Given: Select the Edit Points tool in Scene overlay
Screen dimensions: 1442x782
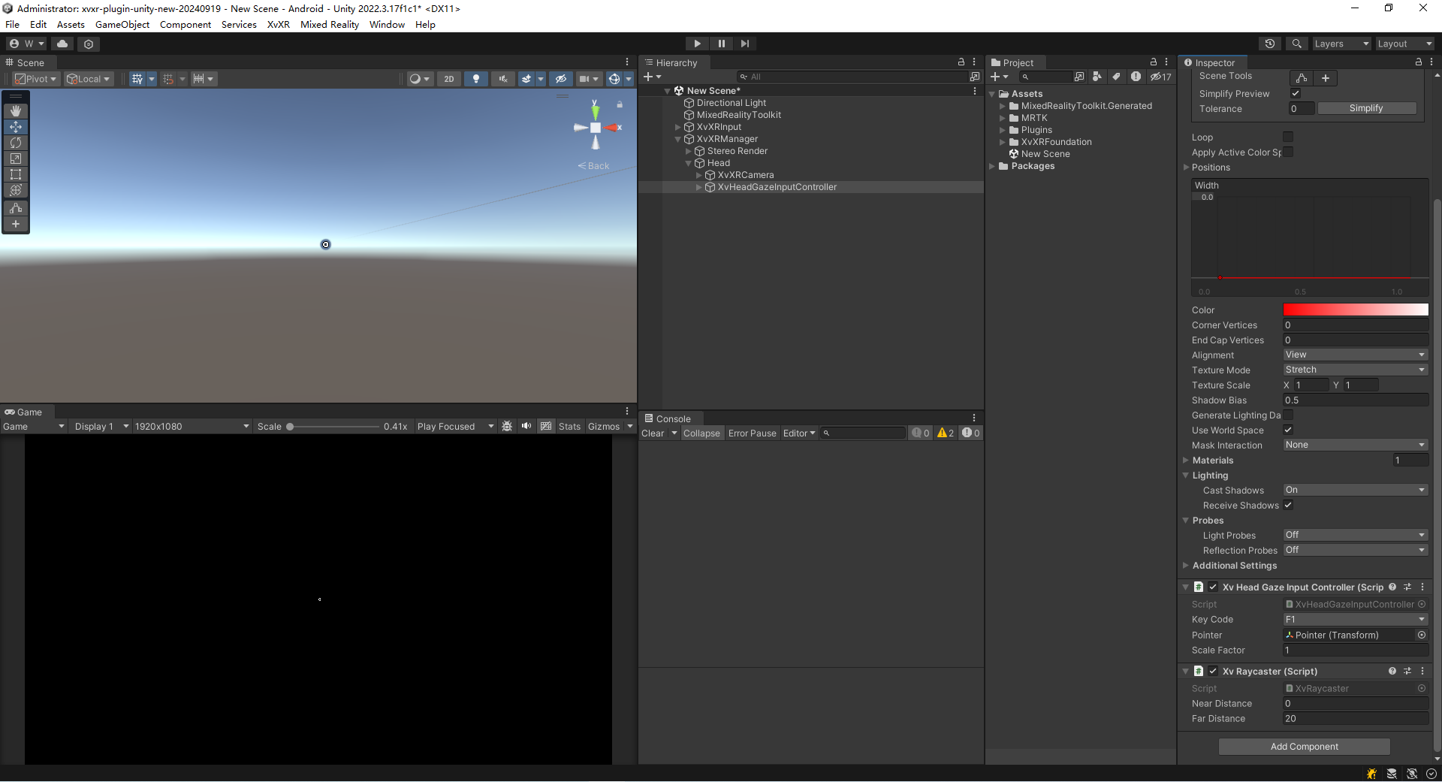Looking at the screenshot, I should (16, 208).
